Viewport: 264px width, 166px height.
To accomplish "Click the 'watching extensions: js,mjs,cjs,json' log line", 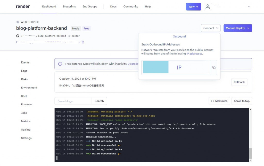I will pyautogui.click(x=121, y=116).
